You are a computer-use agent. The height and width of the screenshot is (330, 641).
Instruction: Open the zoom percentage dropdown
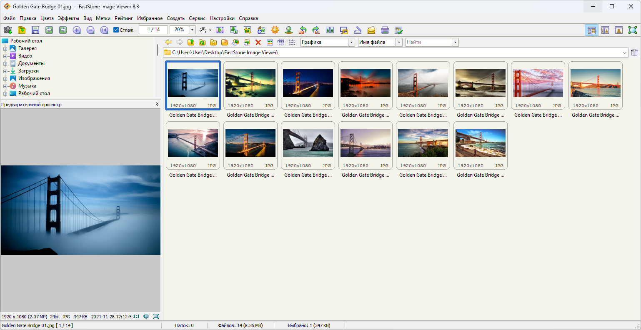pos(192,30)
